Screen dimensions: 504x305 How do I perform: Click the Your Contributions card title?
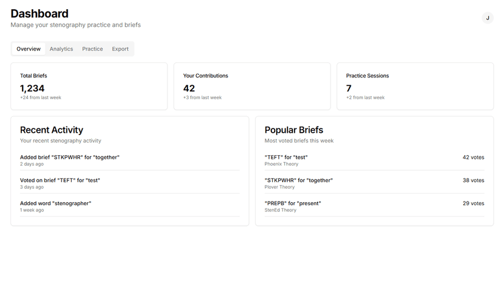click(x=205, y=76)
